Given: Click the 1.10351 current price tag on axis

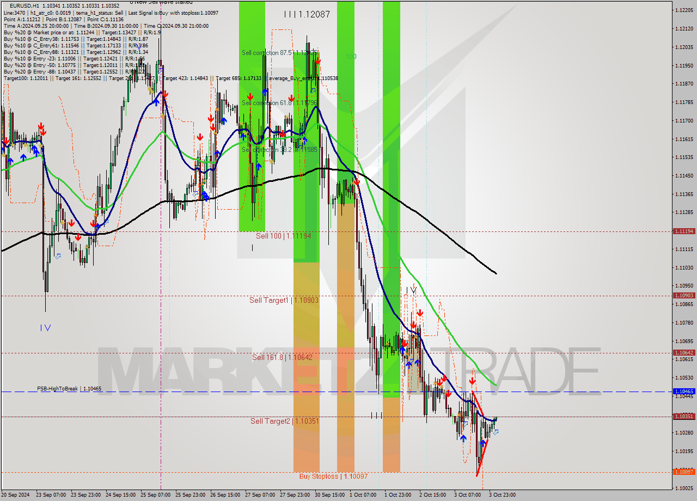Looking at the screenshot, I should [x=684, y=416].
